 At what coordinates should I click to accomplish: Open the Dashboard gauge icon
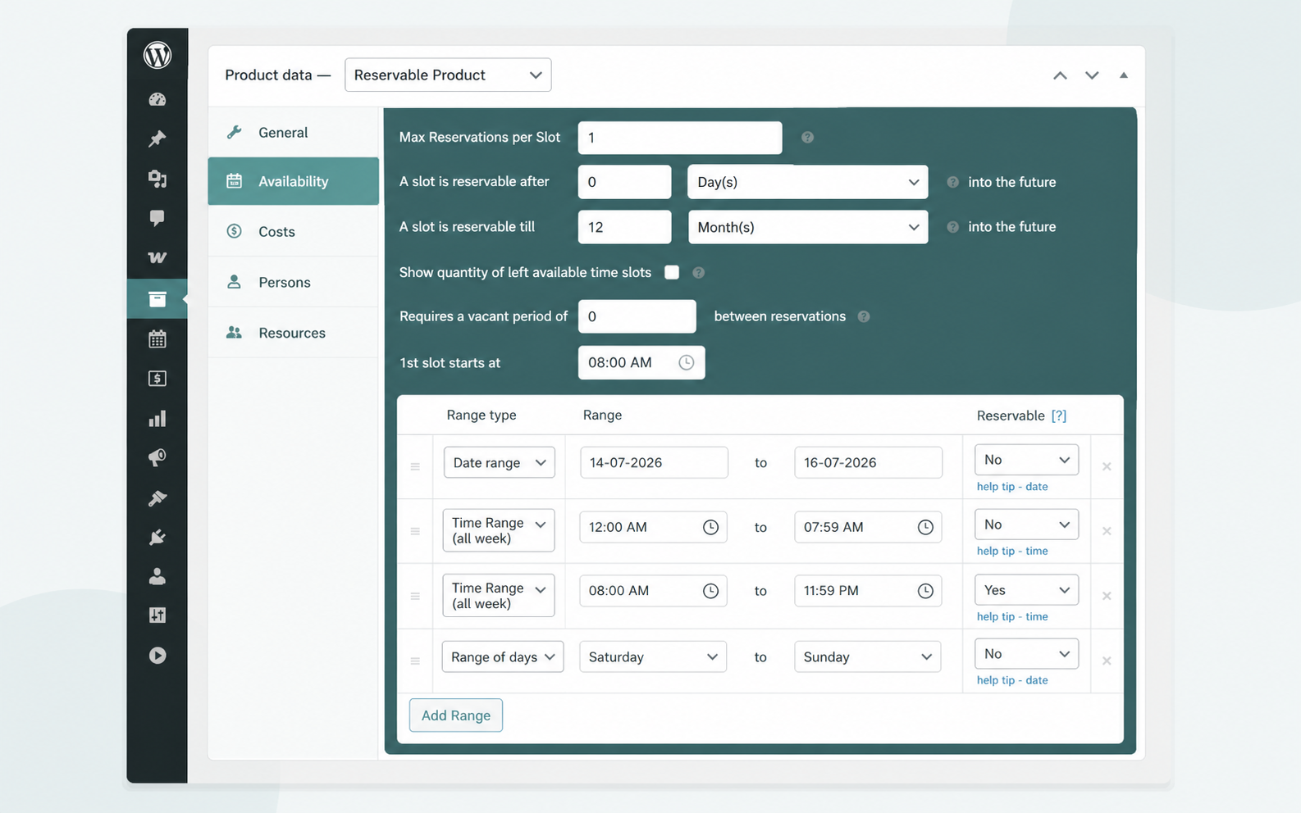click(157, 99)
